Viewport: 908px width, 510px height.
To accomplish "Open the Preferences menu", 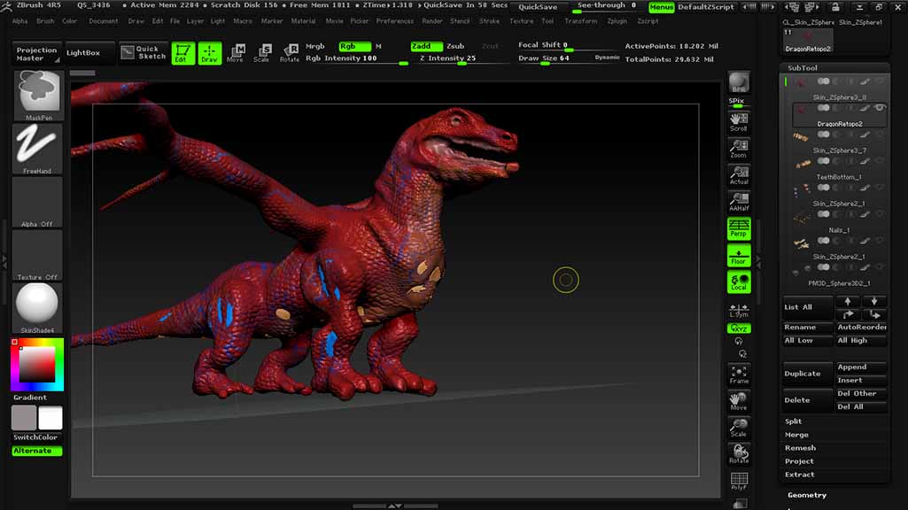I will point(395,21).
